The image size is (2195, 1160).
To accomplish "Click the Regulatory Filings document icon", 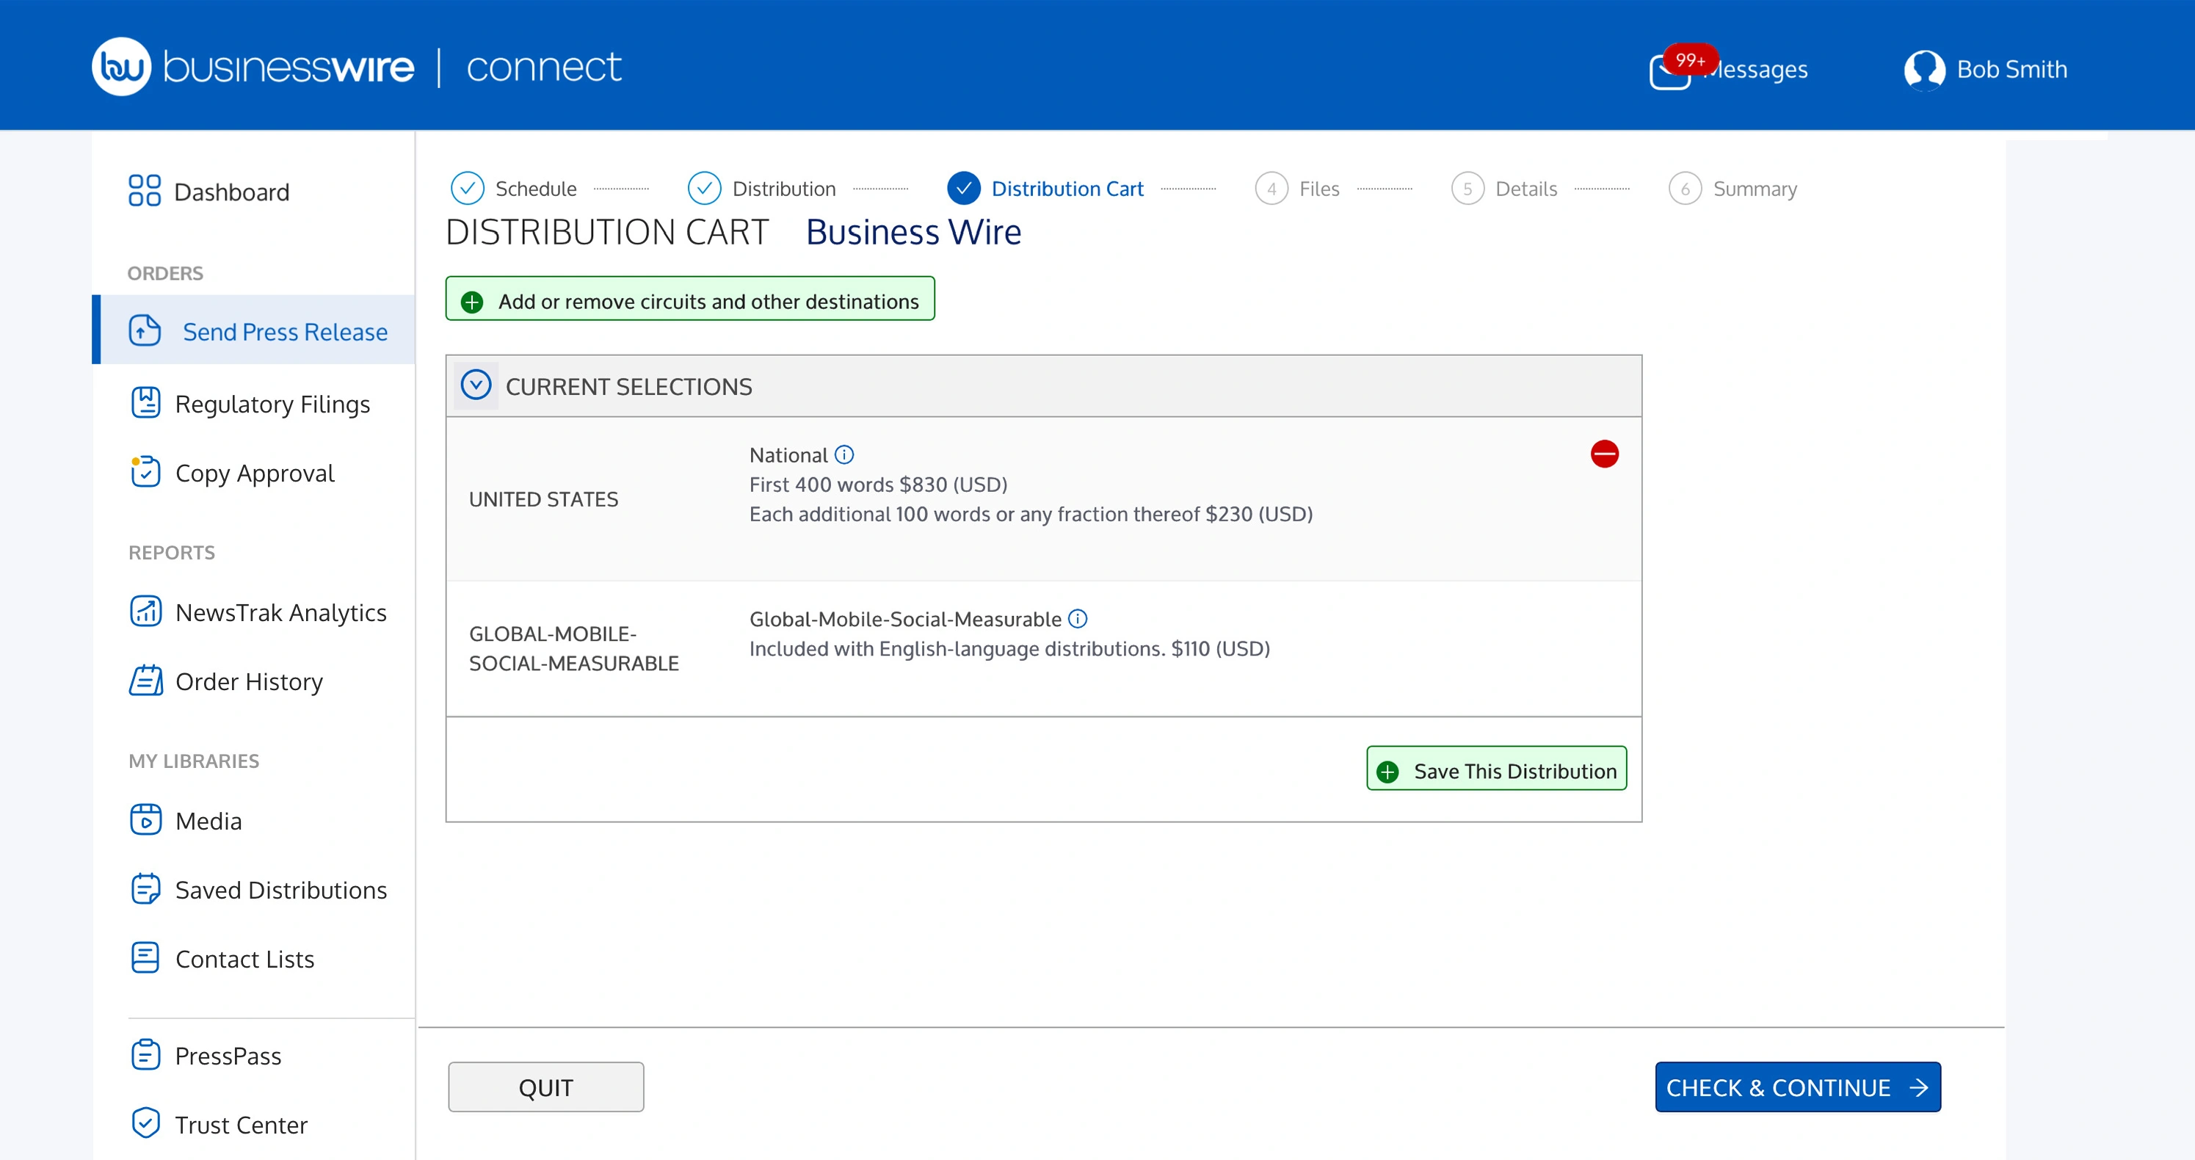I will click(x=145, y=403).
